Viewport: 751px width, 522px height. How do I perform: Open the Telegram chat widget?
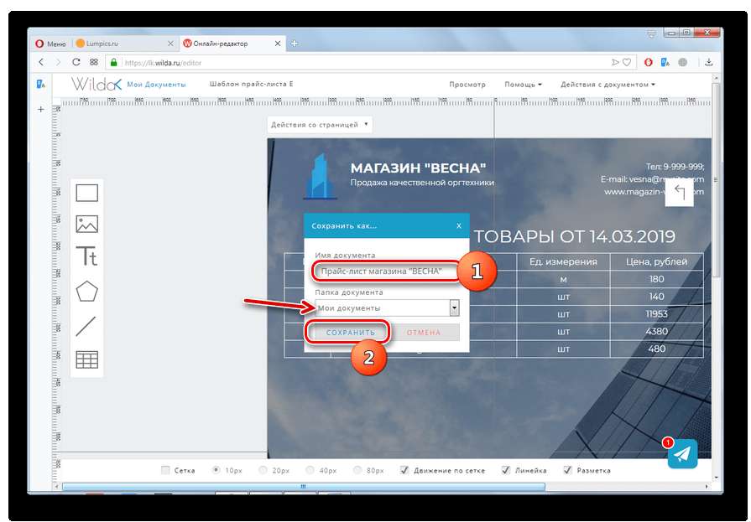(x=682, y=454)
